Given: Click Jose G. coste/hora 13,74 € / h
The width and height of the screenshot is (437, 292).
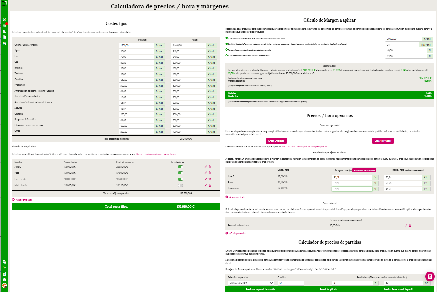Looking at the screenshot, I should click(282, 177).
